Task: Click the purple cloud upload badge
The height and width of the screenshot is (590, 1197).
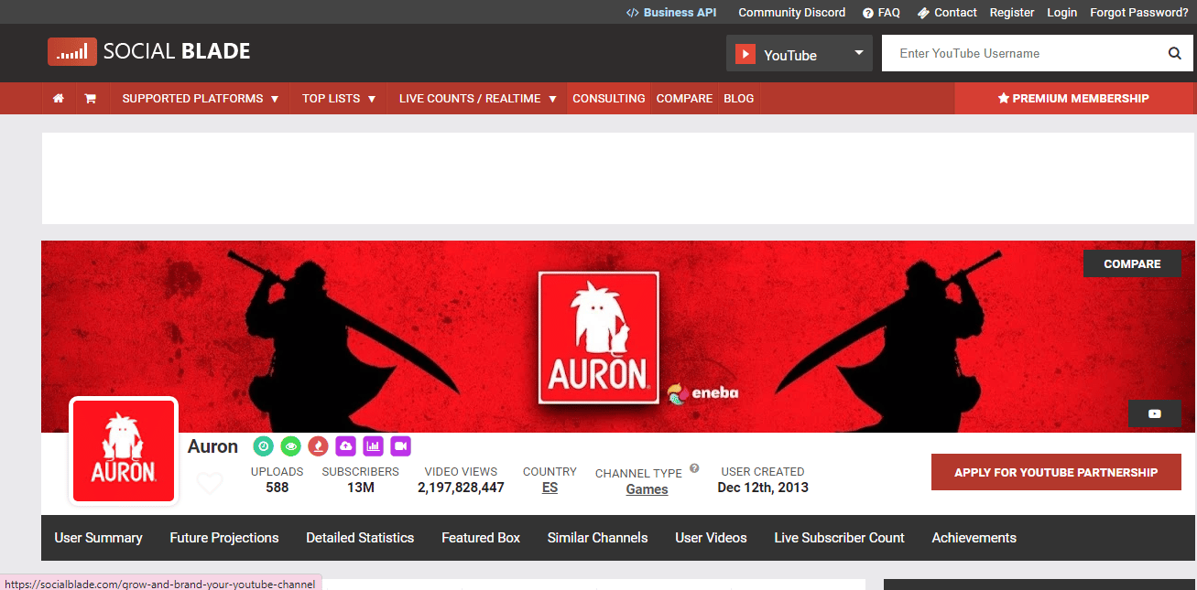Action: coord(345,446)
